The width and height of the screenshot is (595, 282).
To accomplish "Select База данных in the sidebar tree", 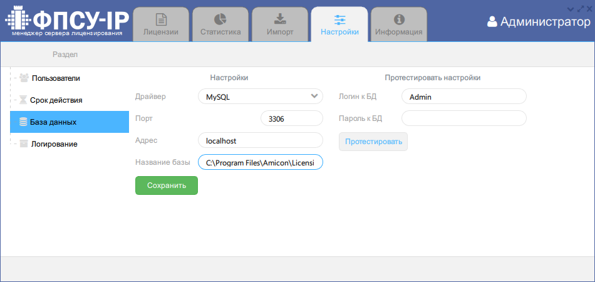I will (69, 122).
